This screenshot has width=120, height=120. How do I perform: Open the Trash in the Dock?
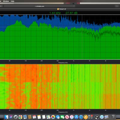tap(113, 117)
